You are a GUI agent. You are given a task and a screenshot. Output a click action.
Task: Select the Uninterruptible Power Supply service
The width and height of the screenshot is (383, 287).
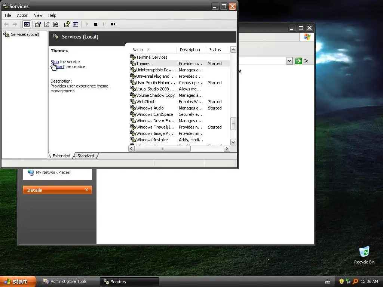point(180,70)
